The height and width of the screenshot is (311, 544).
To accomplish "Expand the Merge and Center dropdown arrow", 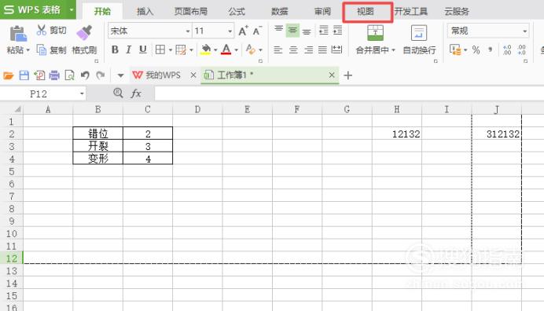I will [393, 50].
